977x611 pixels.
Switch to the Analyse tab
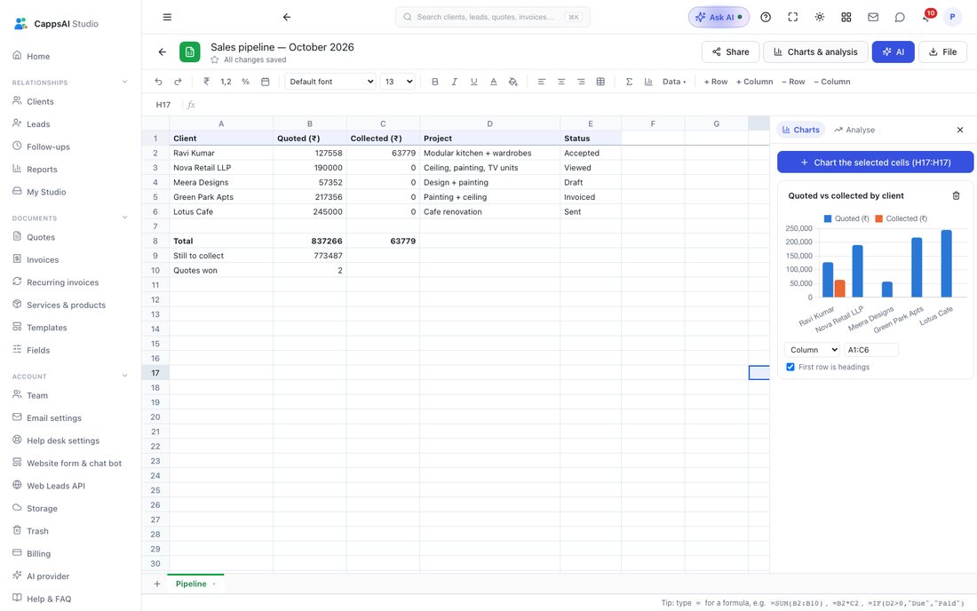[x=854, y=130]
